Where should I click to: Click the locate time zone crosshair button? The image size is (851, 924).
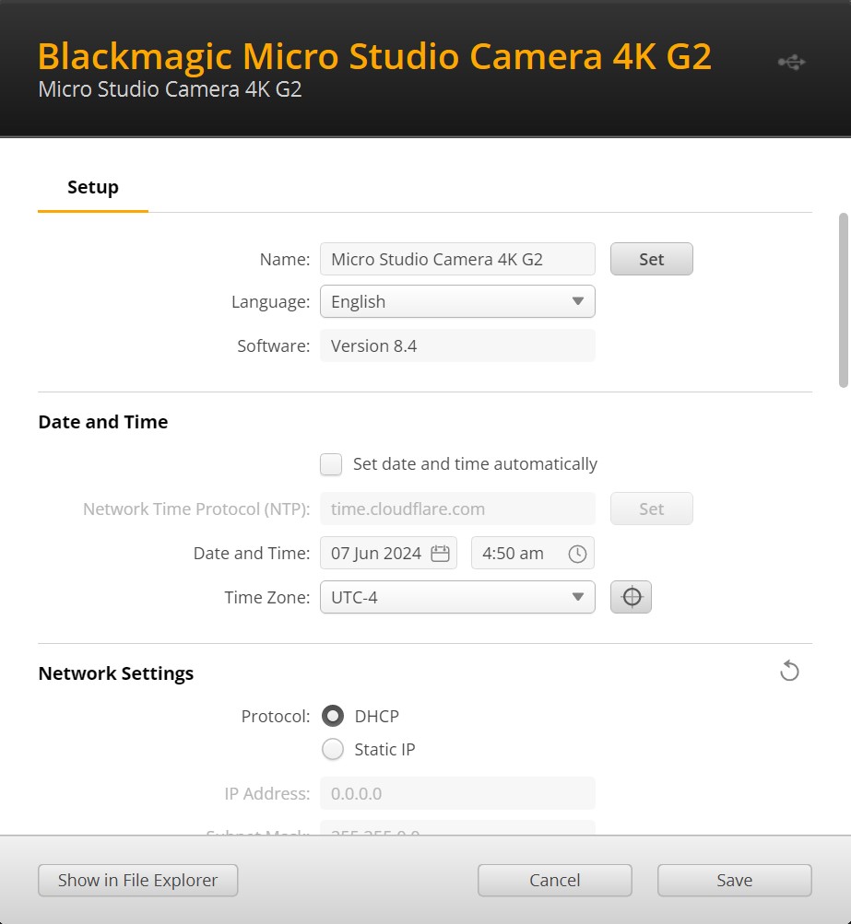[x=631, y=597]
